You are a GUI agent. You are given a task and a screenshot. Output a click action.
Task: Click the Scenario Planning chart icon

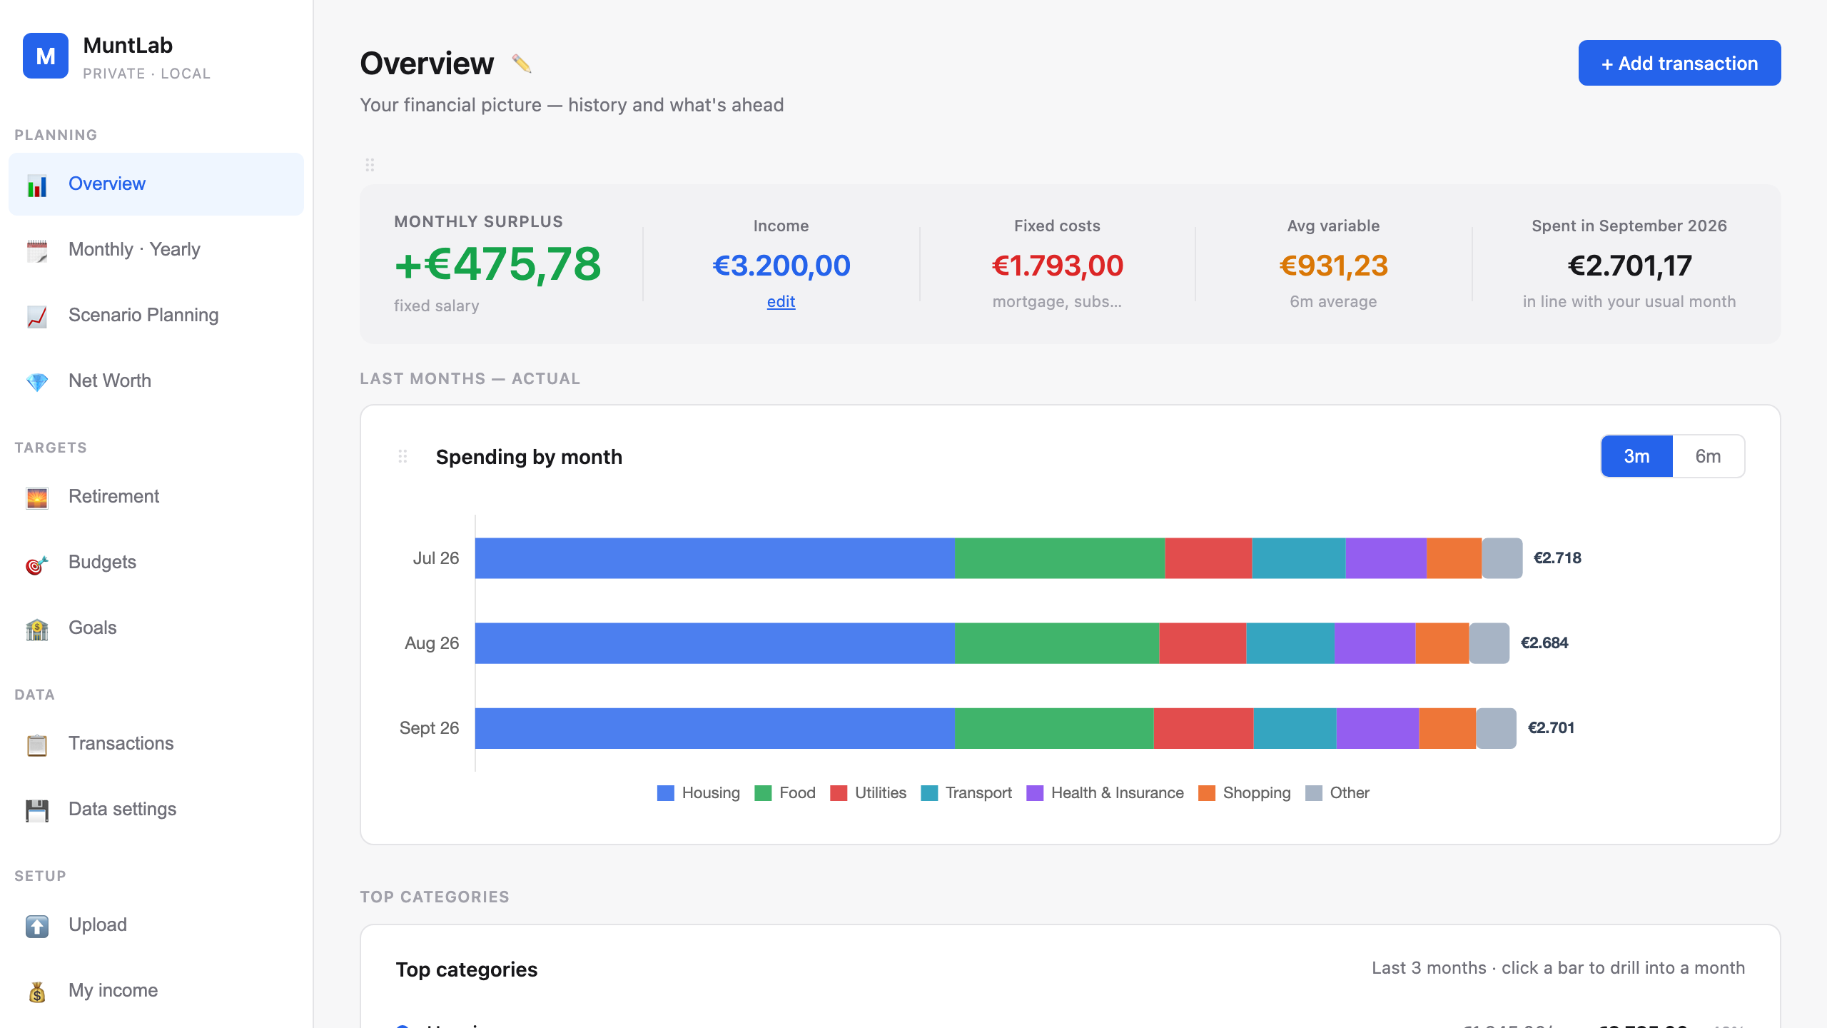point(37,316)
